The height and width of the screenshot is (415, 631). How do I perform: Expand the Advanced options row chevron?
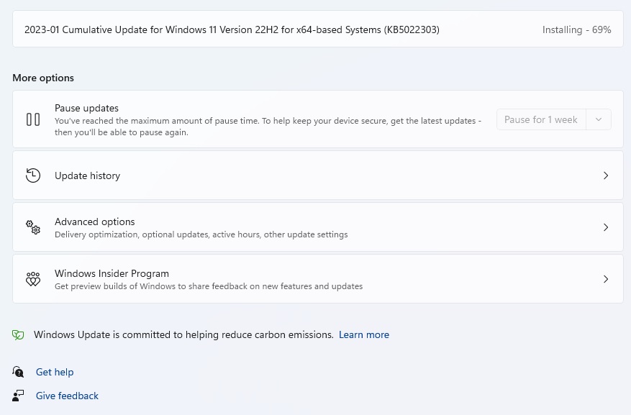[x=606, y=227]
